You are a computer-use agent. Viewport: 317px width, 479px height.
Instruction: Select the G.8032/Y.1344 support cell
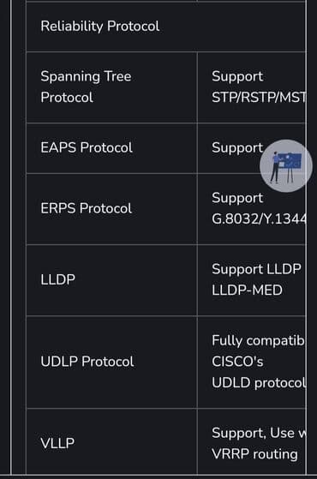252,209
